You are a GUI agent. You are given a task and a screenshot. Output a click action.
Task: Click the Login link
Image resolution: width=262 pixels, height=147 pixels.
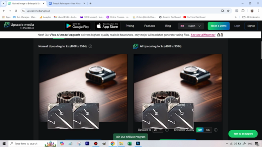coord(237,26)
